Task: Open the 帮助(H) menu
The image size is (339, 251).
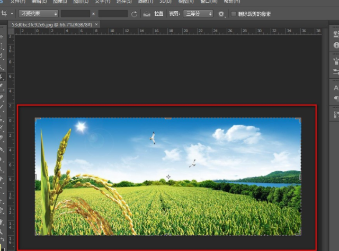Action: (x=232, y=2)
